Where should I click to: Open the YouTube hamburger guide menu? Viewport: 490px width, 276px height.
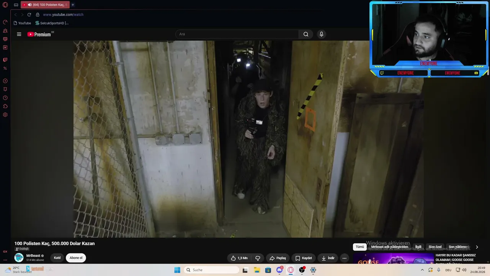coord(19,34)
